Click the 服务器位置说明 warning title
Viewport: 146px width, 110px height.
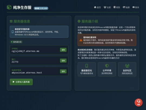pos(90,37)
